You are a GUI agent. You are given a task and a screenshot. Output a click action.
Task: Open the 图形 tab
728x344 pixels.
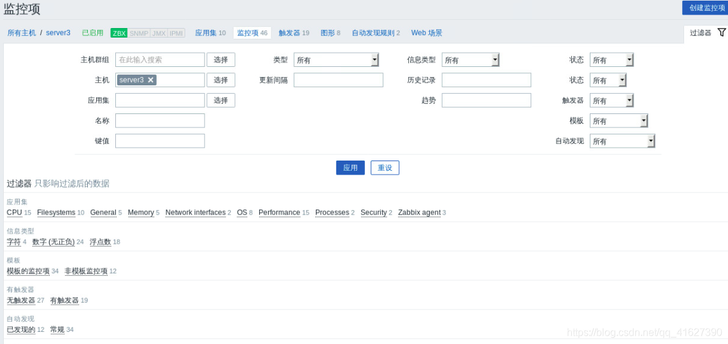[331, 33]
